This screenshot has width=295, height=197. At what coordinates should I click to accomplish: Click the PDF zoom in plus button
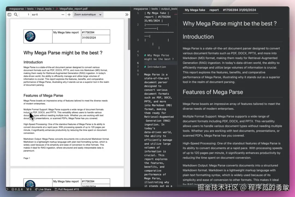[69, 14]
